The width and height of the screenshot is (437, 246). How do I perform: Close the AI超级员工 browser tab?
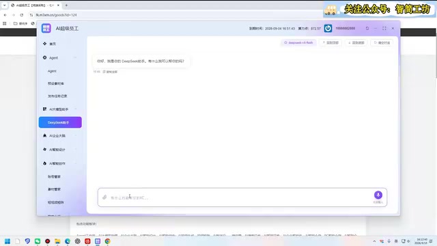[x=58, y=5]
